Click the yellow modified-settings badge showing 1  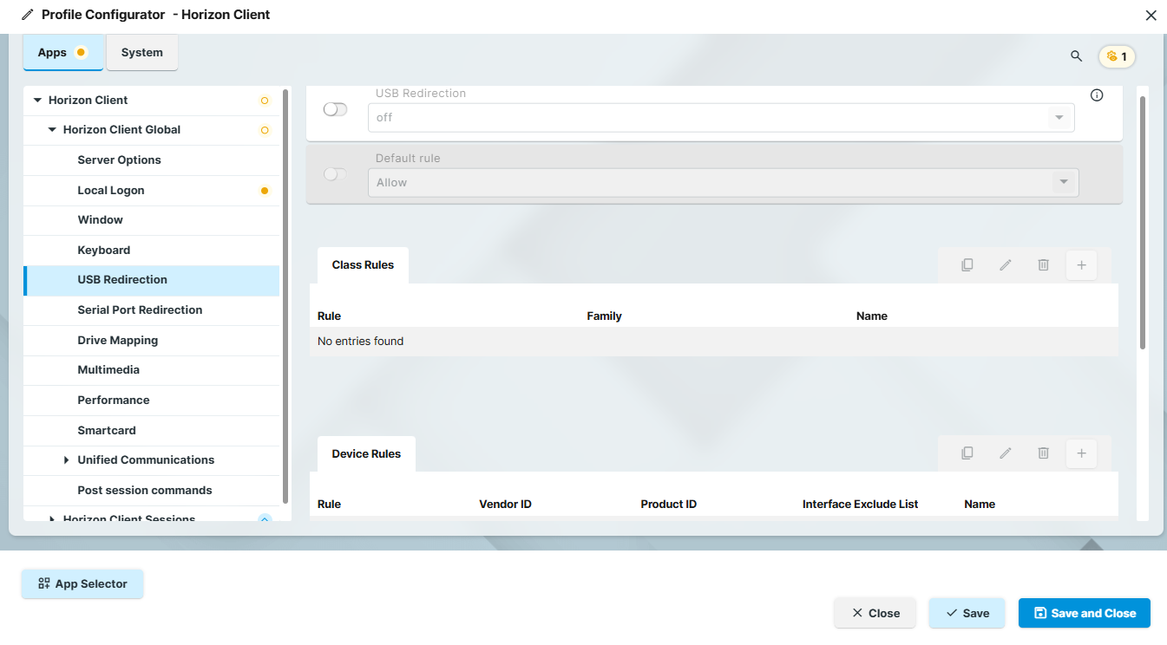(1117, 55)
